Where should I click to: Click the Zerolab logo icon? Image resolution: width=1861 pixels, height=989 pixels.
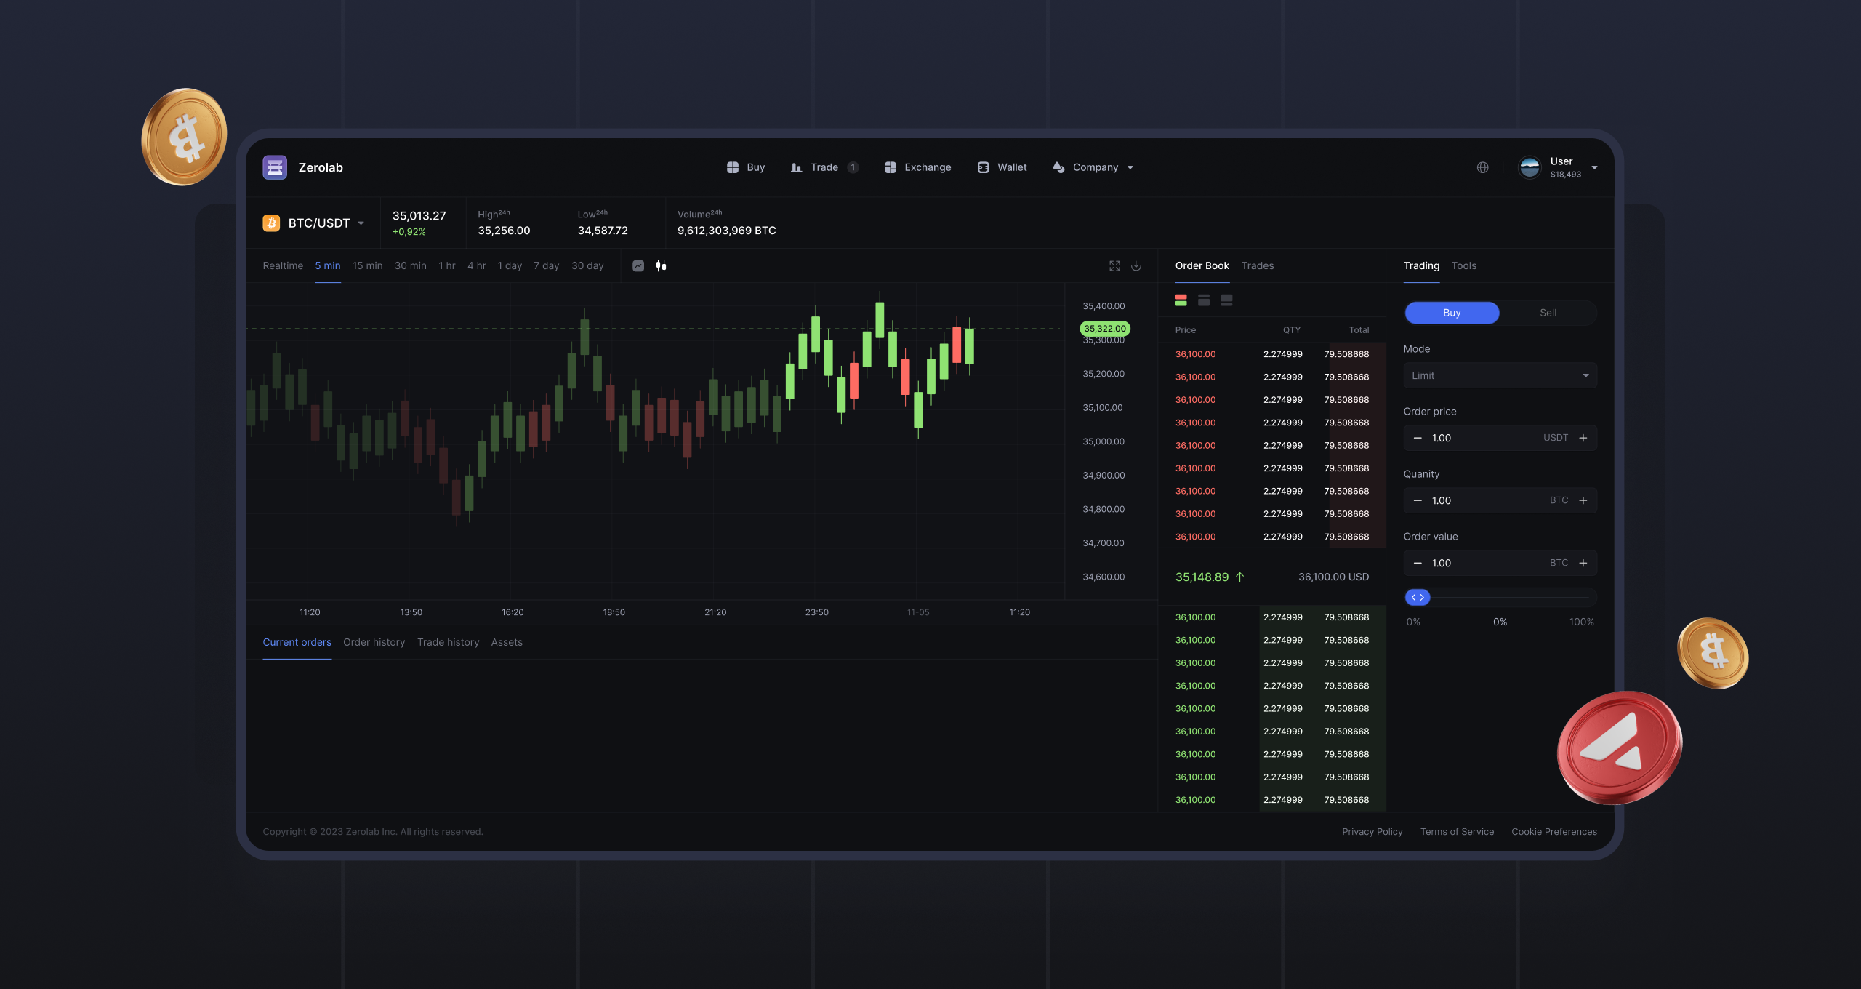pyautogui.click(x=275, y=168)
